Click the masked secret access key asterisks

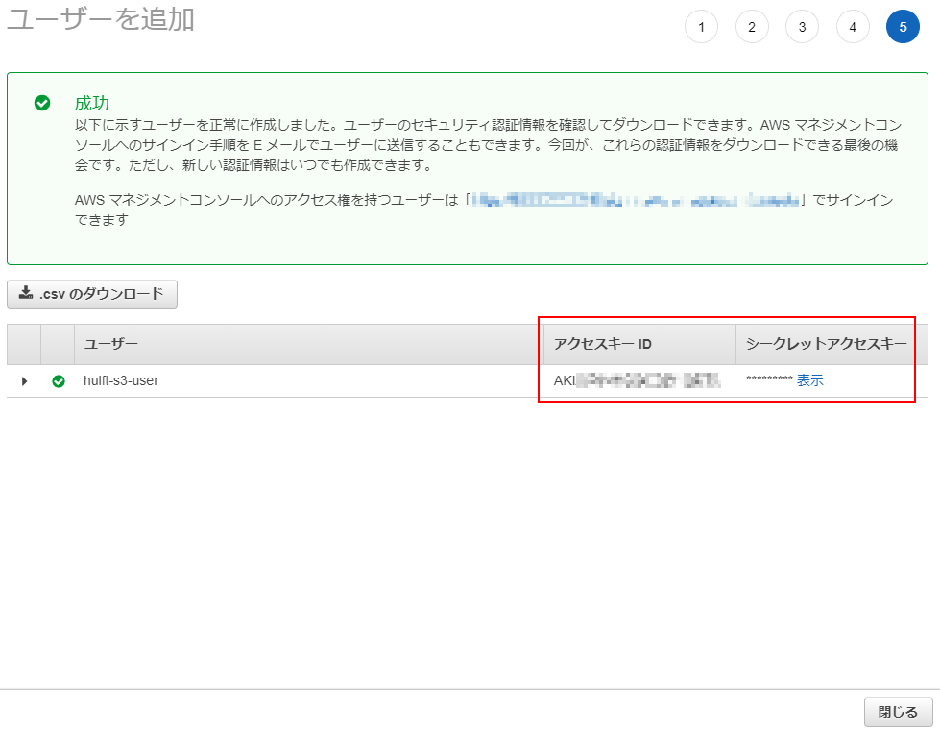tap(768, 379)
